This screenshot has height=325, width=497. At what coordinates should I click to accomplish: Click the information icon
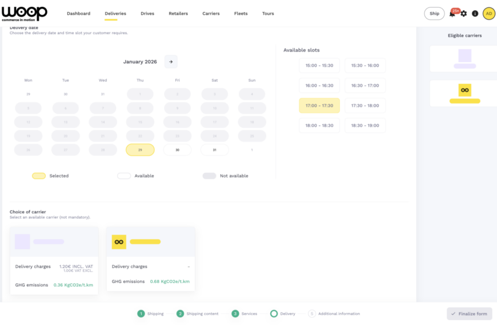(475, 14)
